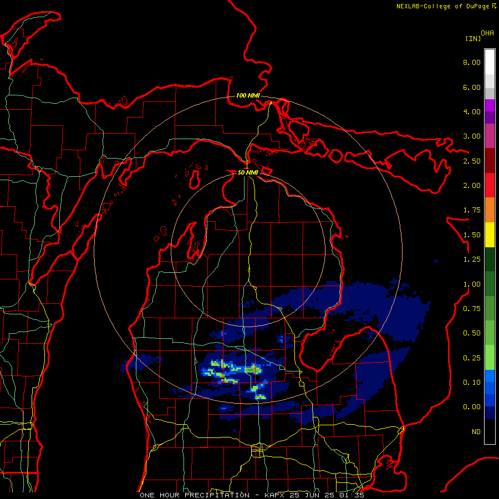Click the 2.50 legend value
499x499 pixels.
pyautogui.click(x=472, y=161)
